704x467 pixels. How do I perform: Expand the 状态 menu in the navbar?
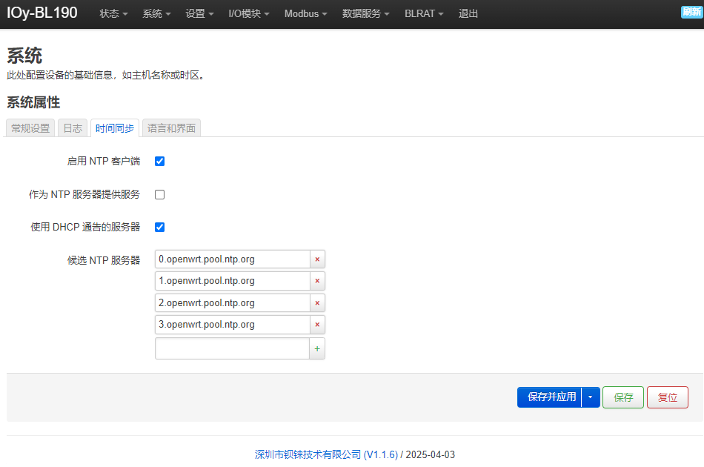(x=113, y=13)
